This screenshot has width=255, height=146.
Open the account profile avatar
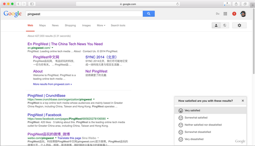click(x=243, y=14)
